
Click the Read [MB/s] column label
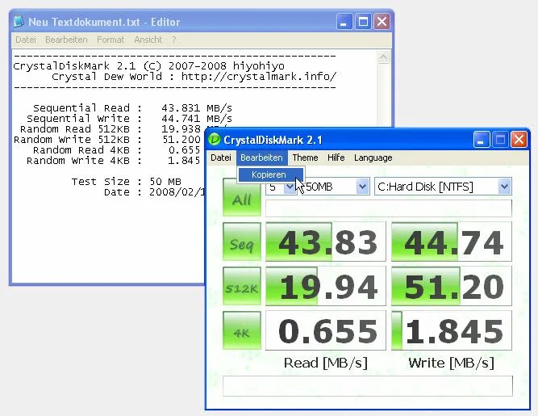pos(326,363)
